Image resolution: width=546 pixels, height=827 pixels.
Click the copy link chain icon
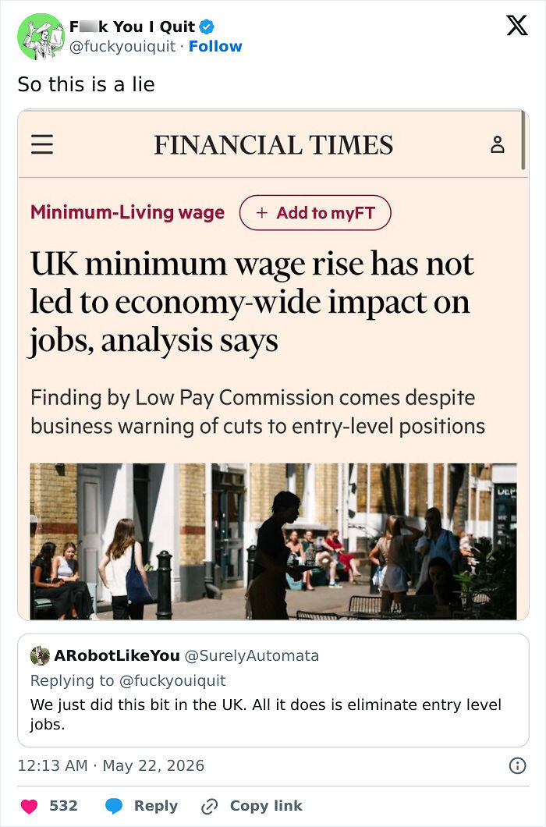click(x=210, y=806)
